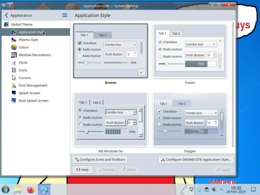Screen dimensions: 260x195
Task: Click the Breeze style configure pencil icon
Action: click(x=142, y=72)
